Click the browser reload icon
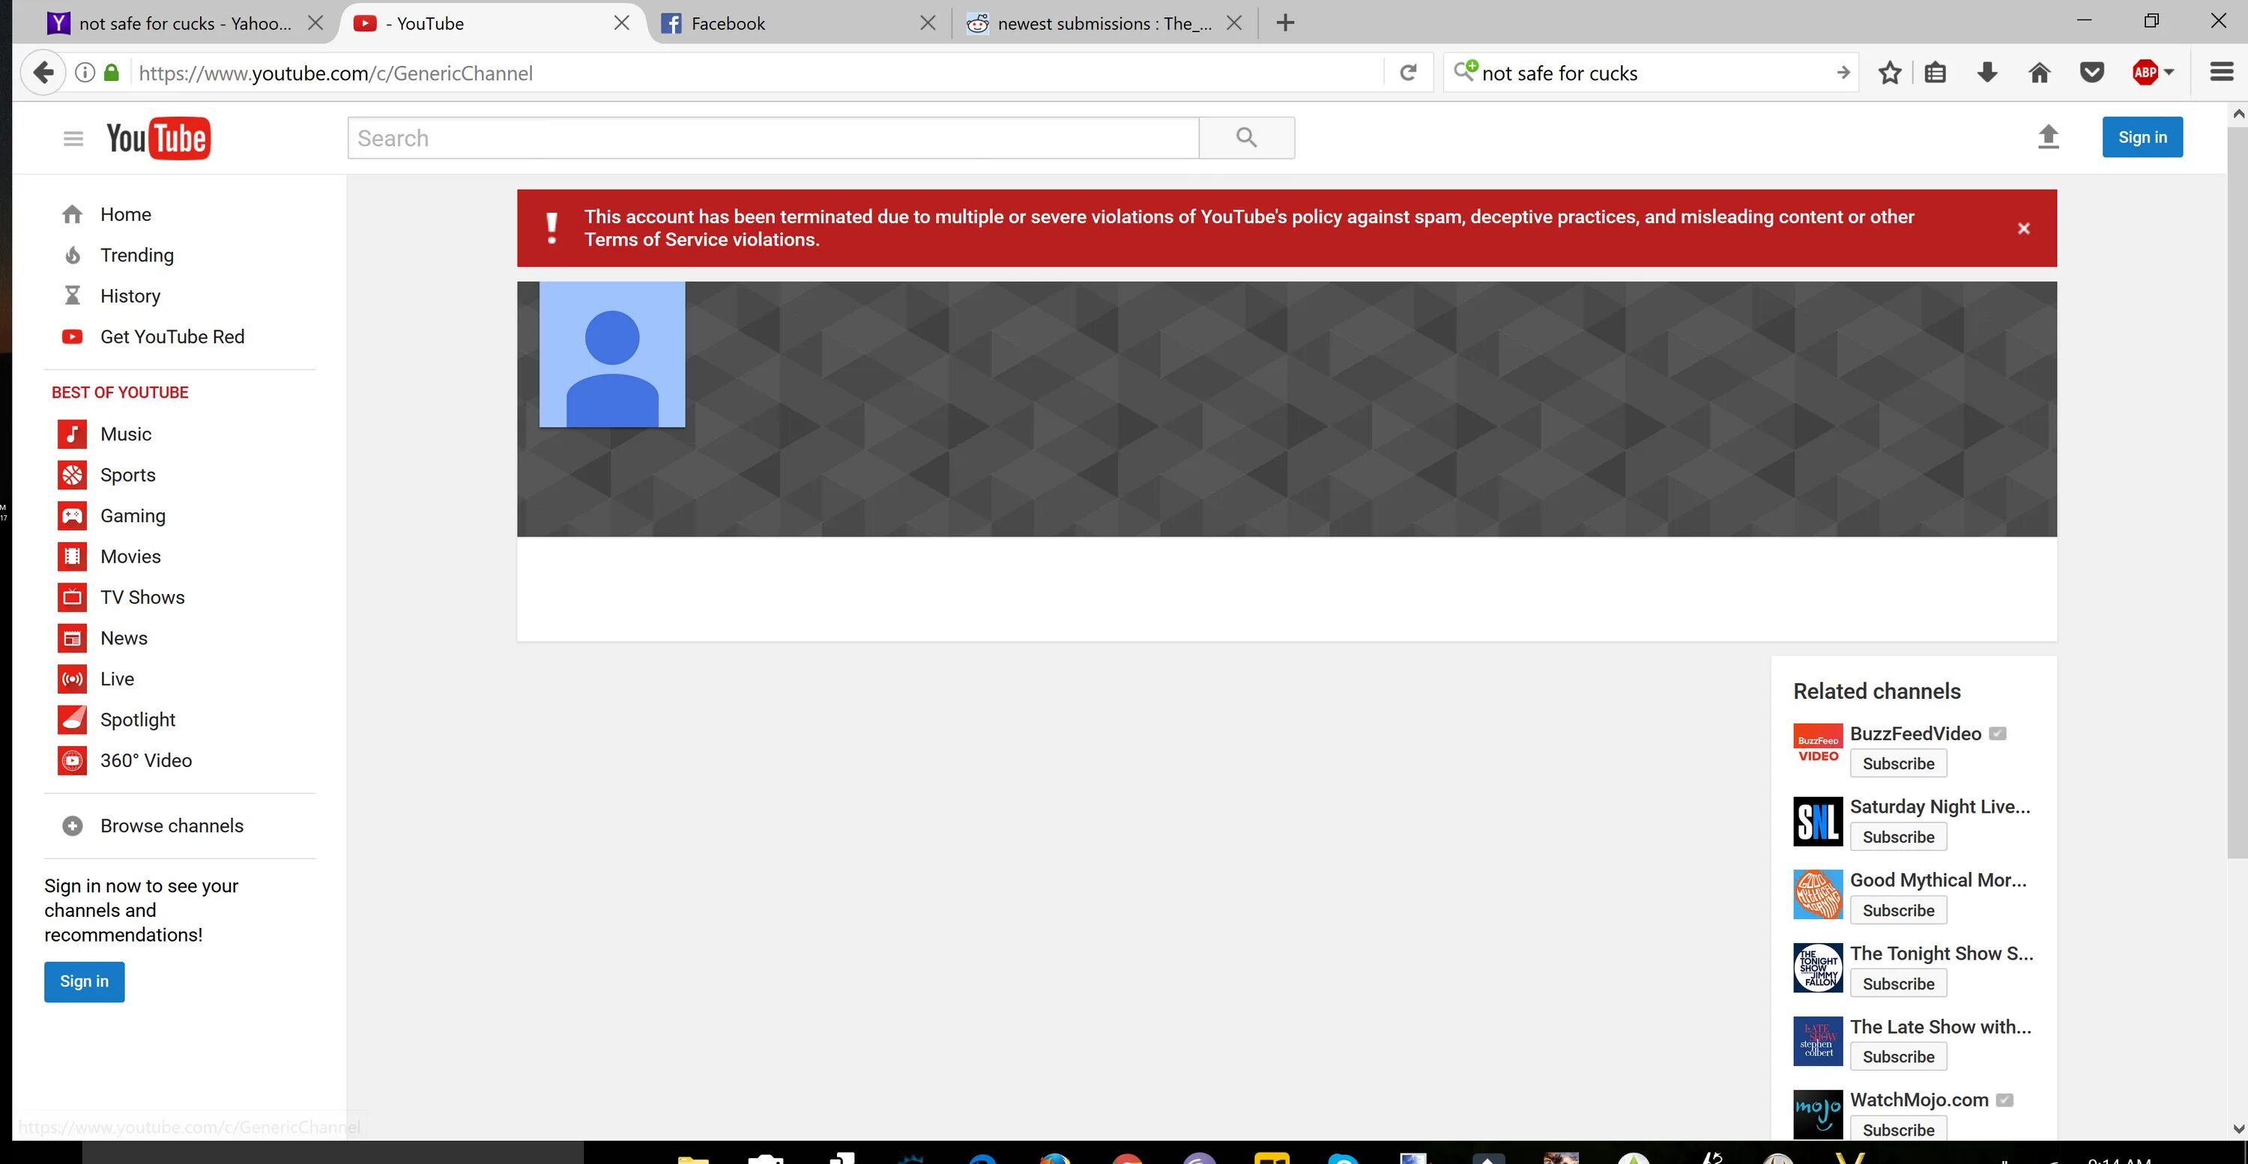Viewport: 2248px width, 1164px height. pos(1407,73)
